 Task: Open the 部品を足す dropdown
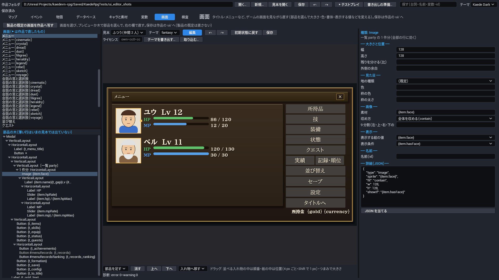(116, 269)
